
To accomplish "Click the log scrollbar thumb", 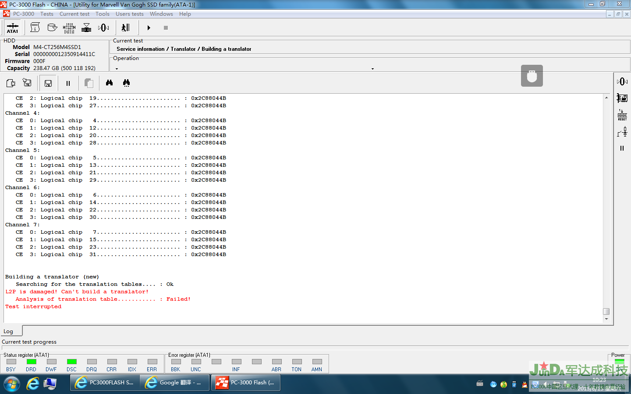I will click(606, 312).
